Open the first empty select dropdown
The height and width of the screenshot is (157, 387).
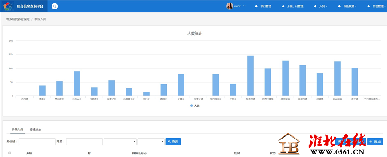tap(120, 142)
